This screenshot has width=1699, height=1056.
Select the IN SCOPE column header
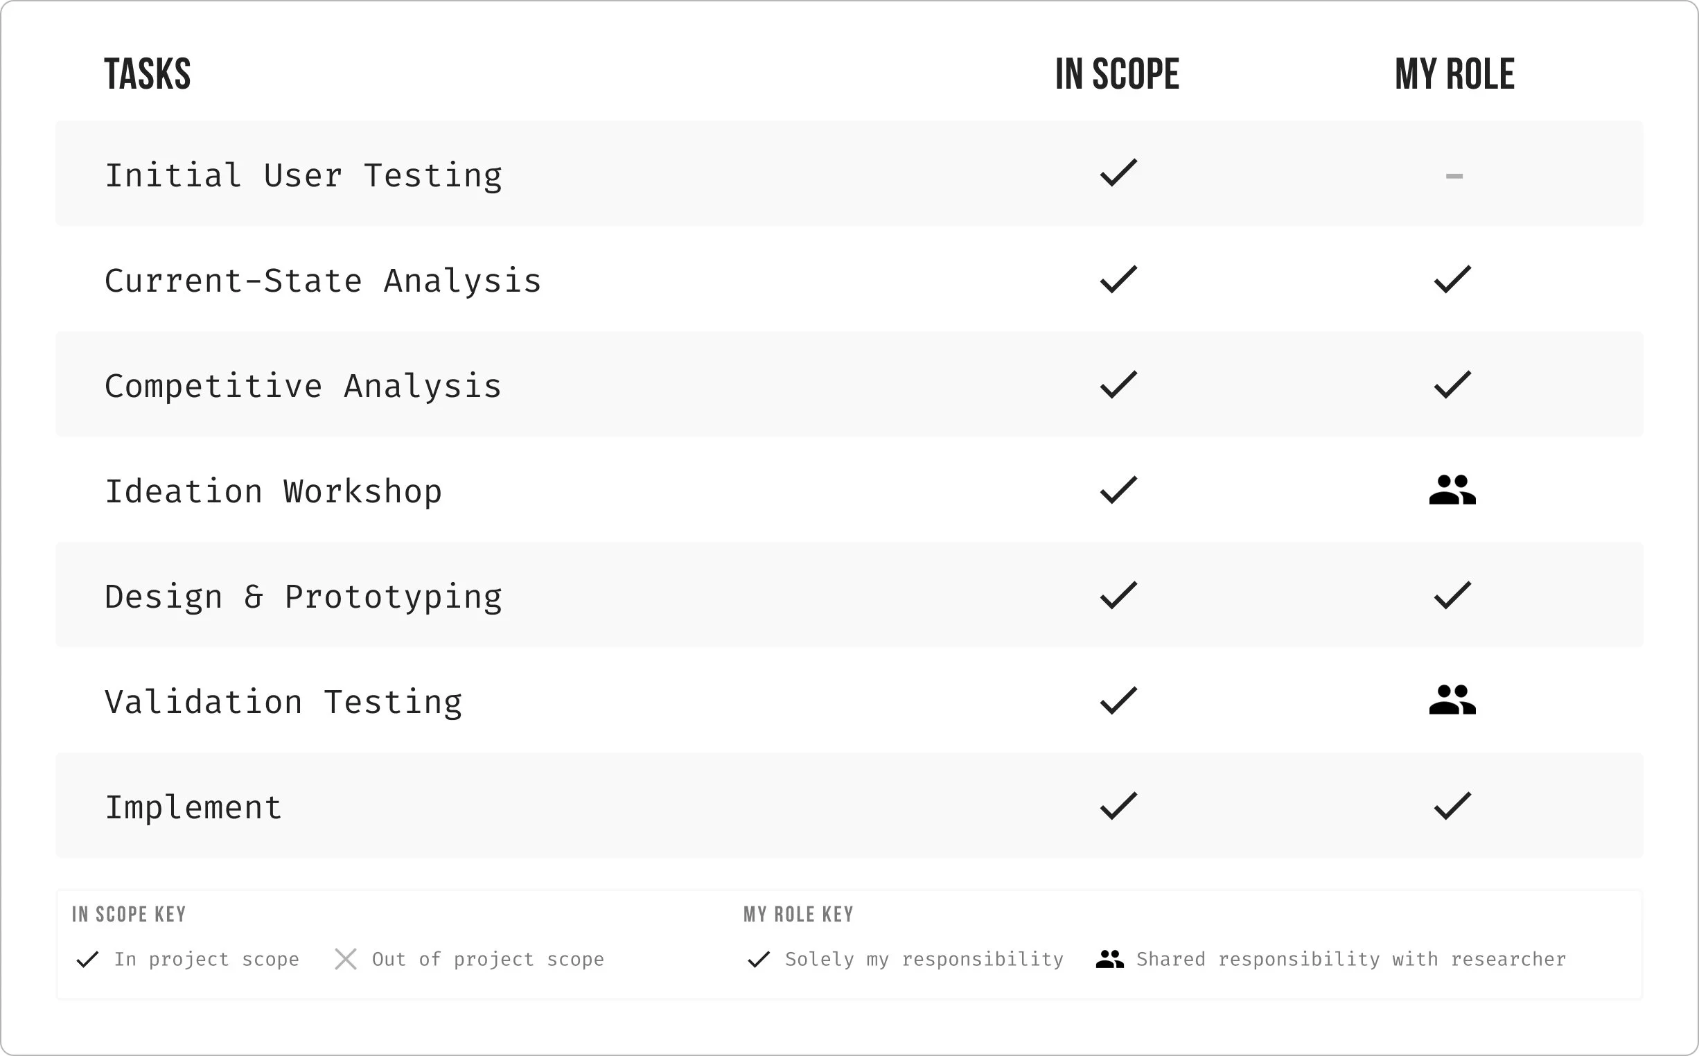coord(1117,74)
